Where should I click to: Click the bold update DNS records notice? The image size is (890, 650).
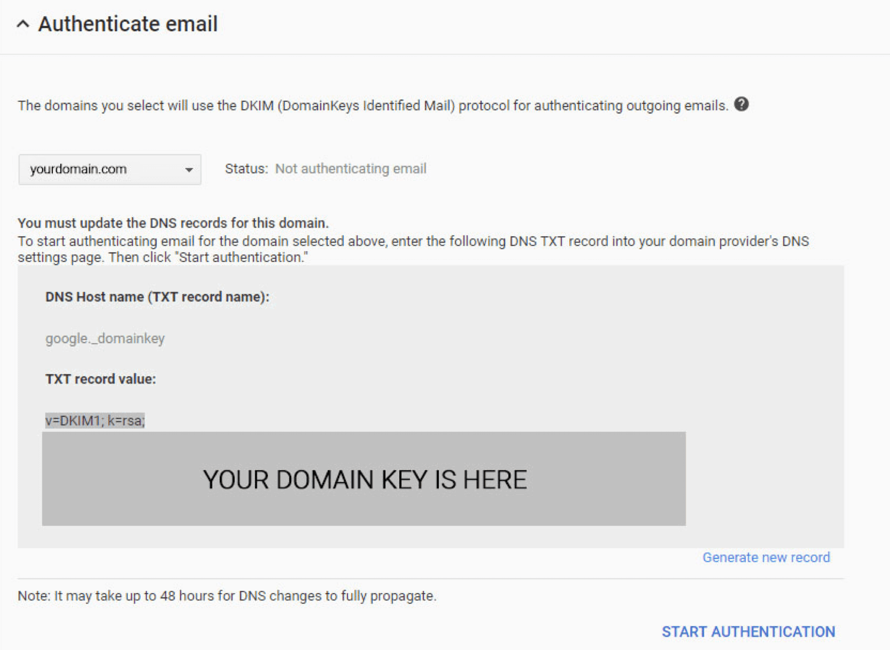click(173, 223)
